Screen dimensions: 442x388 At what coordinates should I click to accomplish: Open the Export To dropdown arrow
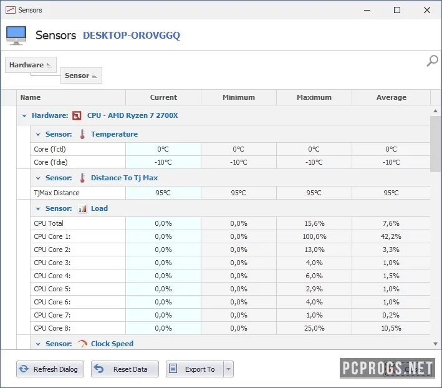tap(229, 369)
